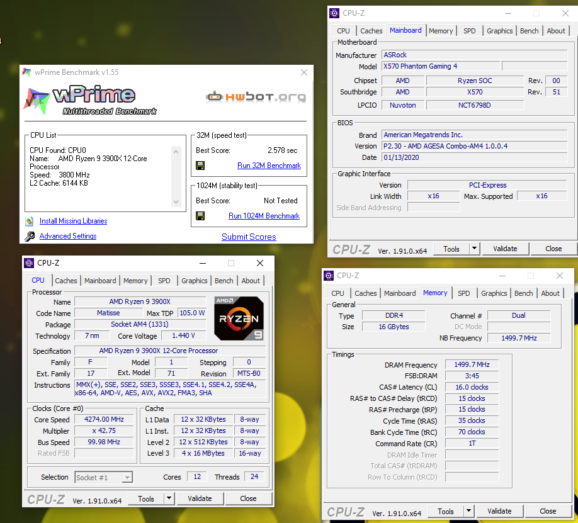This screenshot has width=578, height=523.
Task: Open the Socket #1 Selection dropdown
Action: pyautogui.click(x=127, y=478)
